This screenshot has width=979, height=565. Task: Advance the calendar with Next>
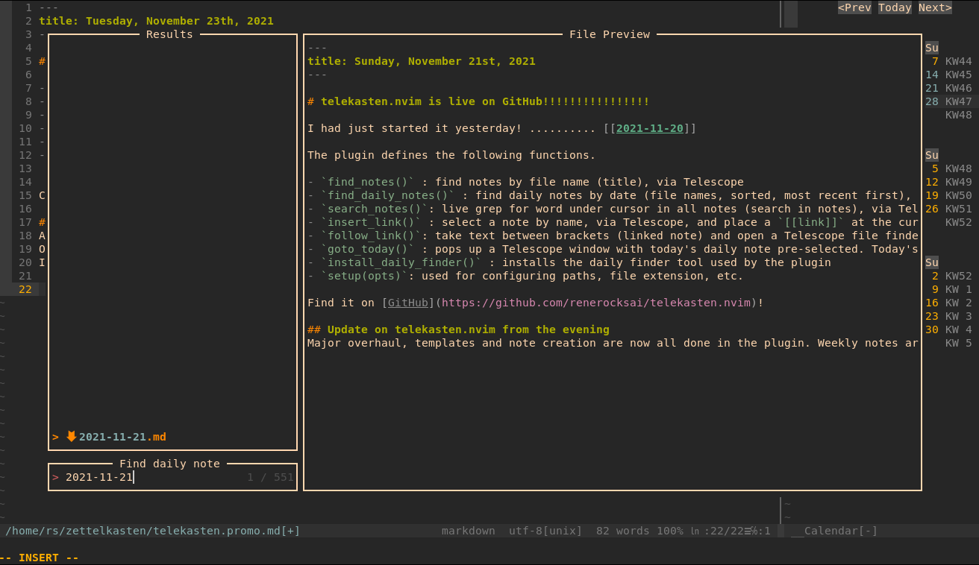coord(935,7)
